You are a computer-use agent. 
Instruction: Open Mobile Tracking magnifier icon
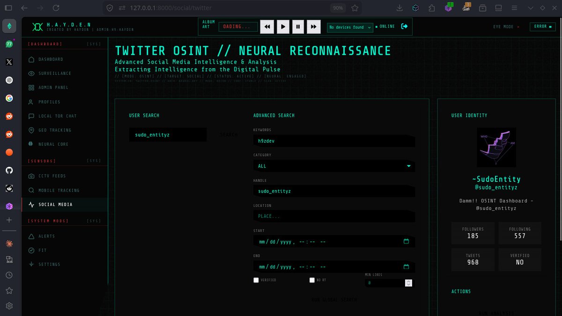tap(31, 190)
